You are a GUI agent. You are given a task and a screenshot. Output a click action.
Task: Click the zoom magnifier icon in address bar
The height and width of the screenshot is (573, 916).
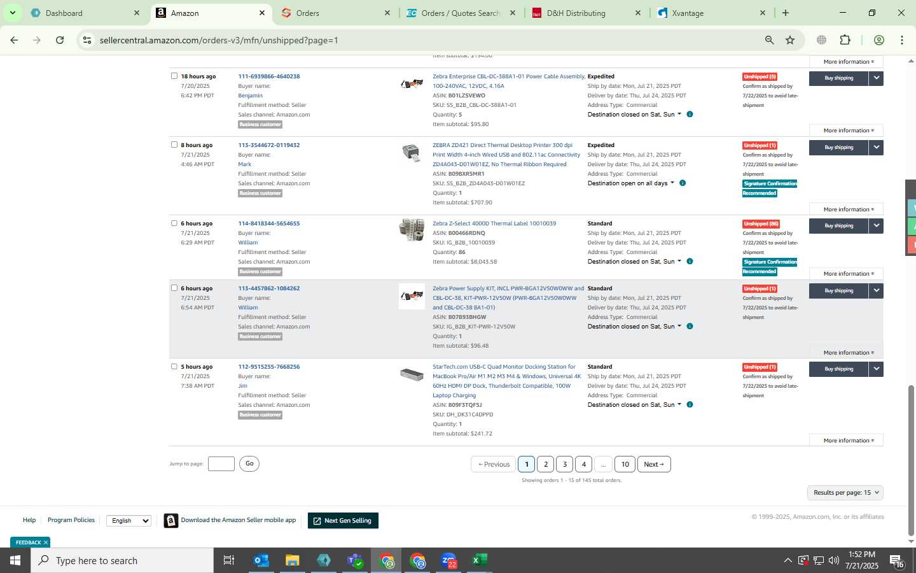(769, 40)
